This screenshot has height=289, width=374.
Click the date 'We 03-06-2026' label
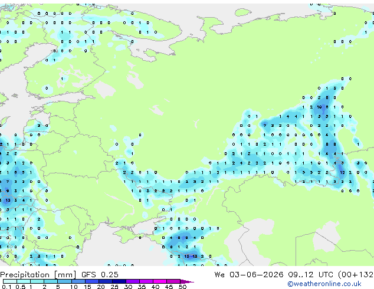point(249,275)
